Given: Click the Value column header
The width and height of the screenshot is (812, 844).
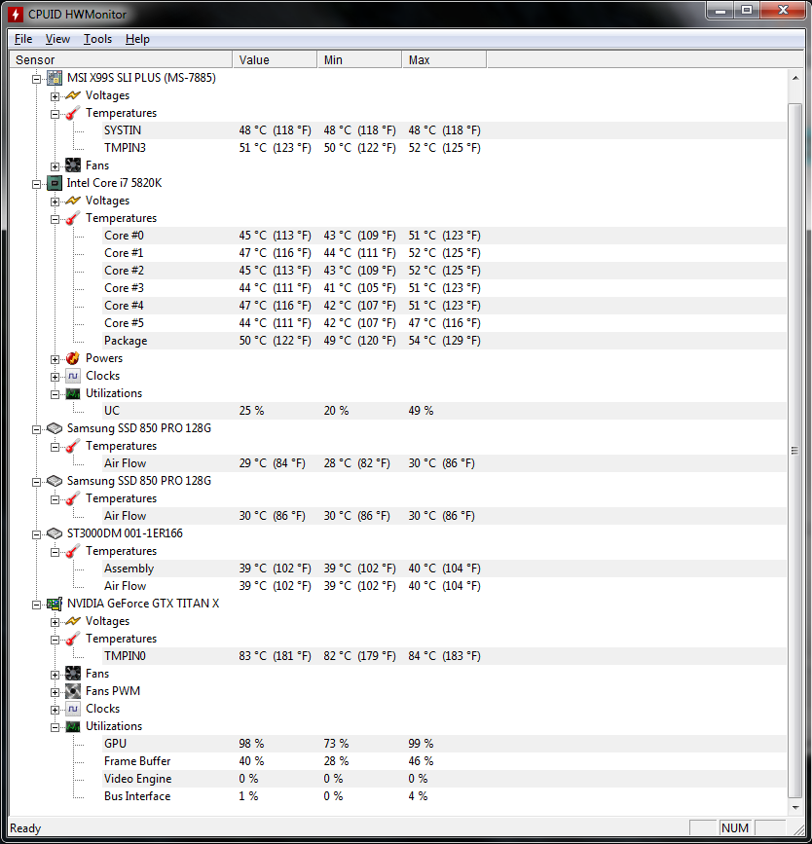Looking at the screenshot, I should (x=275, y=59).
